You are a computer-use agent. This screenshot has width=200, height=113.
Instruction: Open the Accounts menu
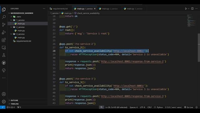4,94
